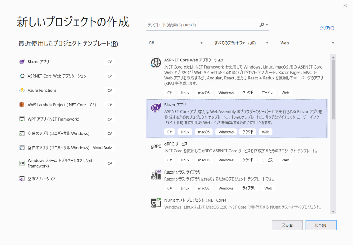This screenshot has height=245, width=353.
Task: Click the ASP.NET Core Web globe icon in template list
Action: [156, 62]
